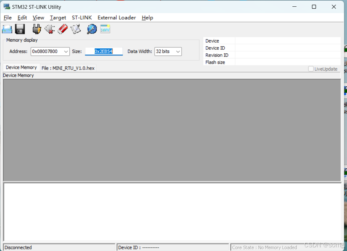The width and height of the screenshot is (347, 251).
Task: Click the Device ID label in info table
Action: tap(215, 48)
